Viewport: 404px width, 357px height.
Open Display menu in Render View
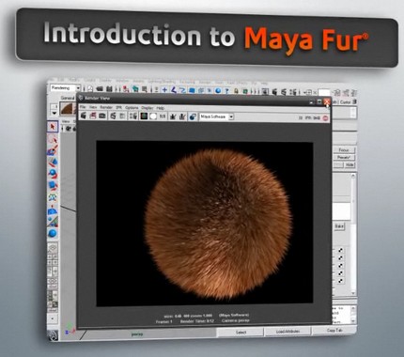click(x=148, y=108)
